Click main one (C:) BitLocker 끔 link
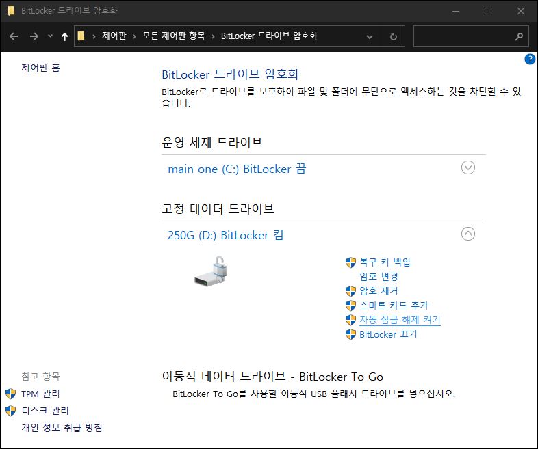Image resolution: width=538 pixels, height=449 pixels. pyautogui.click(x=237, y=169)
